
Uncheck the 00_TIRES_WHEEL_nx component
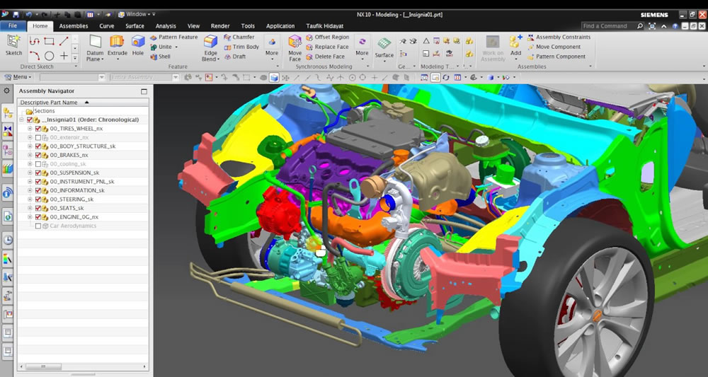tap(38, 129)
